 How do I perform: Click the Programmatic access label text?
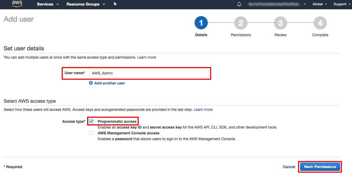pos(117,121)
